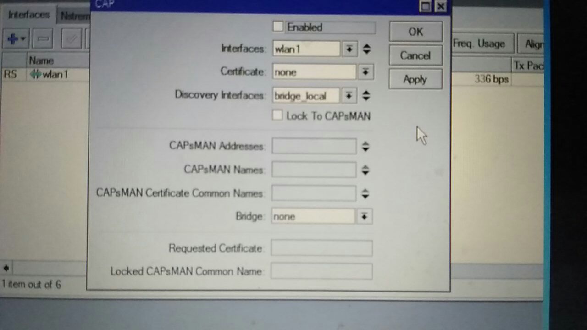Click OK in the CAP dialog
The width and height of the screenshot is (587, 330).
pos(415,32)
